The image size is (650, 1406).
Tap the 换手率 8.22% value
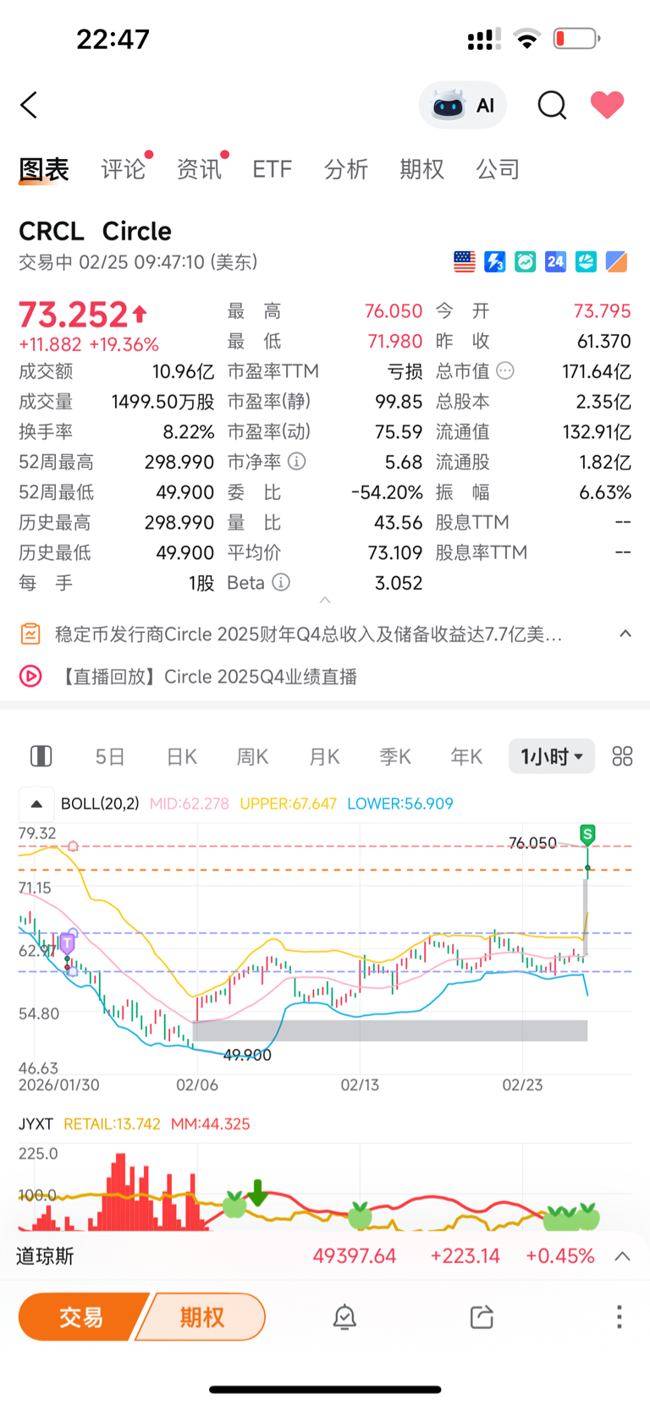click(x=189, y=431)
